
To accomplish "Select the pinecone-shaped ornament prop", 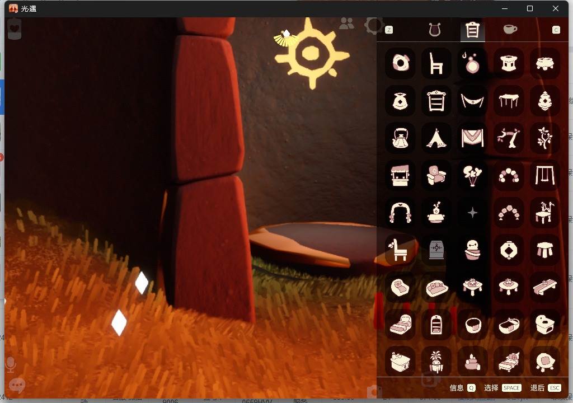I will coord(544,101).
